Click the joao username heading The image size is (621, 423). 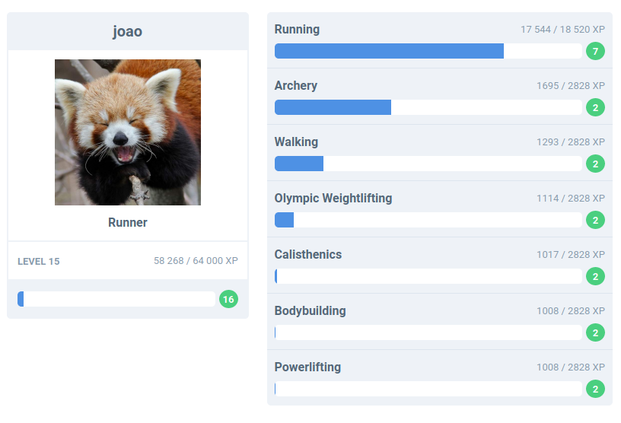(128, 31)
